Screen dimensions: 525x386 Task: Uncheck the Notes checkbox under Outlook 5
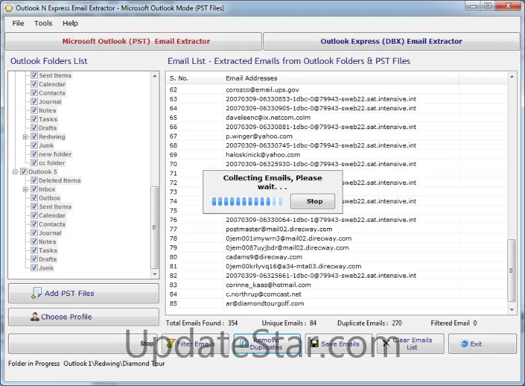(x=34, y=241)
